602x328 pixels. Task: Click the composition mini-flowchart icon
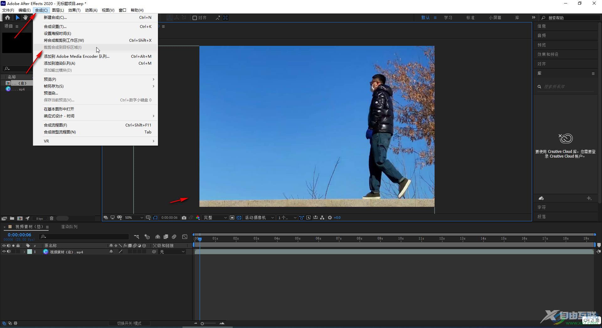pyautogui.click(x=136, y=237)
